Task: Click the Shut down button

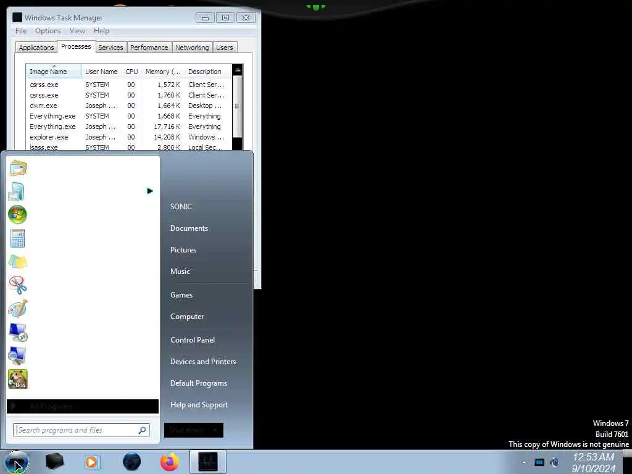Action: [187, 430]
